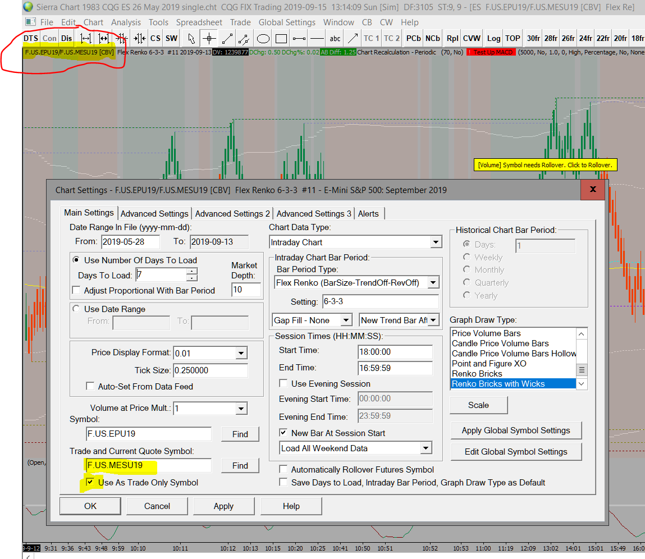Click the DTS toolbar button
The image size is (645, 559).
click(31, 38)
